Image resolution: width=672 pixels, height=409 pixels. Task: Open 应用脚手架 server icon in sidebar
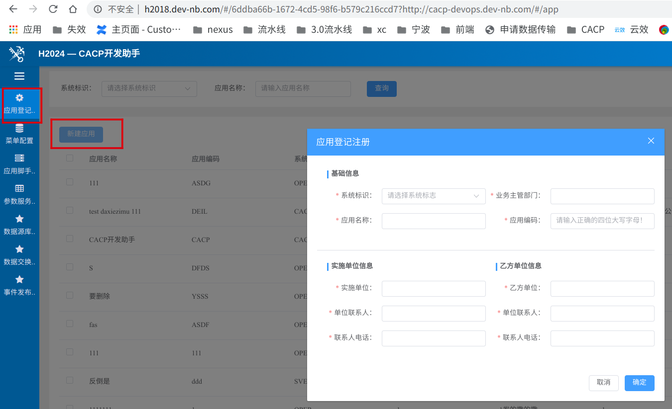point(19,159)
